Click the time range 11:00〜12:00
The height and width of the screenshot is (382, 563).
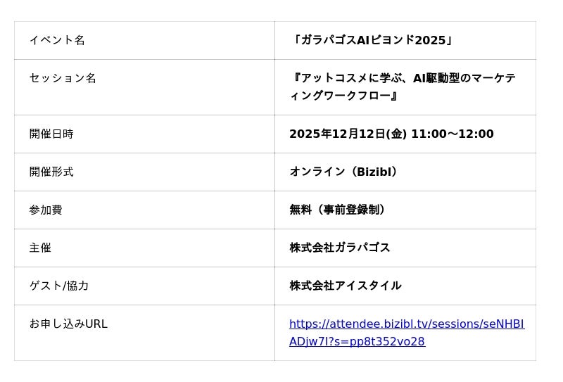click(453, 134)
